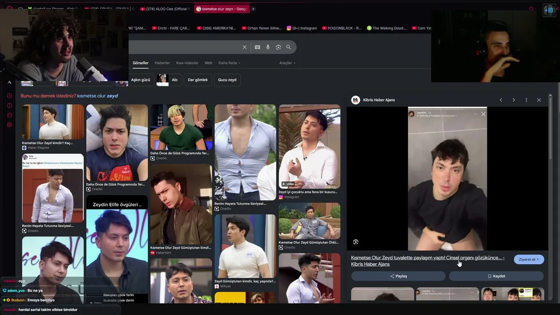Save the image with the Kaydet button
This screenshot has width=560, height=315.
click(496, 276)
